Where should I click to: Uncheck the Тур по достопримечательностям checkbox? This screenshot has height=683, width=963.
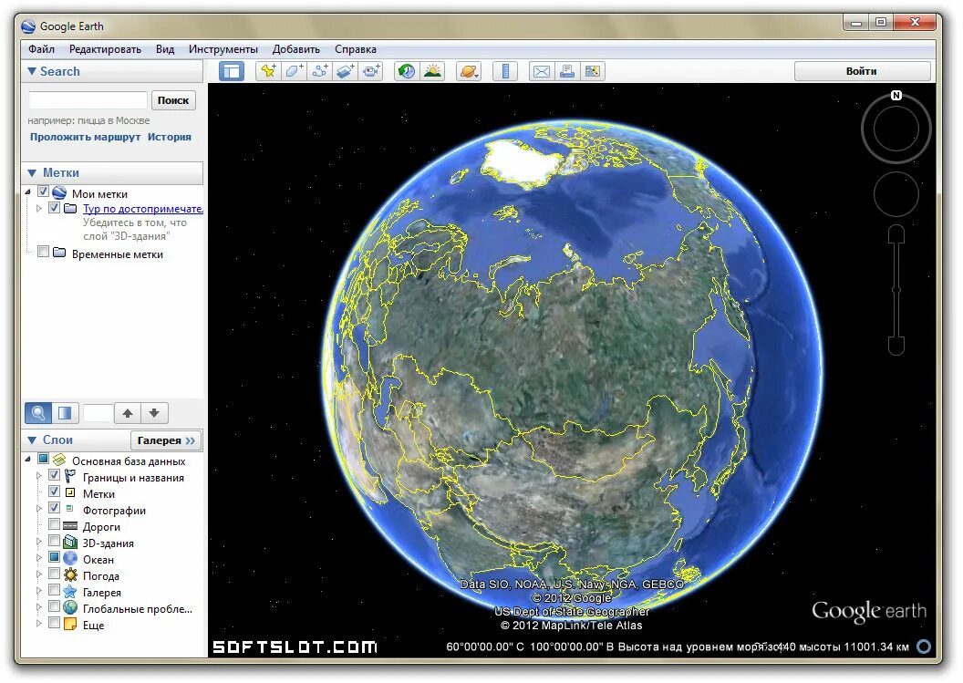pyautogui.click(x=54, y=208)
